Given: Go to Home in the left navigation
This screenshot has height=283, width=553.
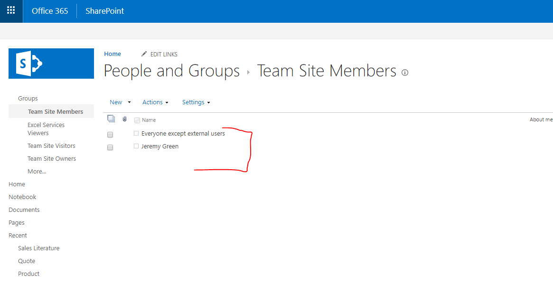Looking at the screenshot, I should (17, 184).
